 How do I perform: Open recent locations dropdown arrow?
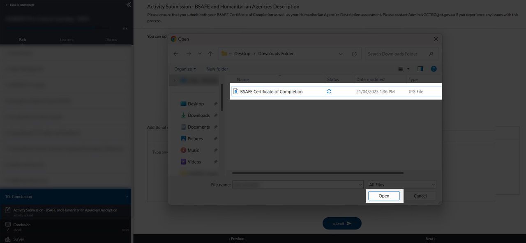(x=200, y=54)
